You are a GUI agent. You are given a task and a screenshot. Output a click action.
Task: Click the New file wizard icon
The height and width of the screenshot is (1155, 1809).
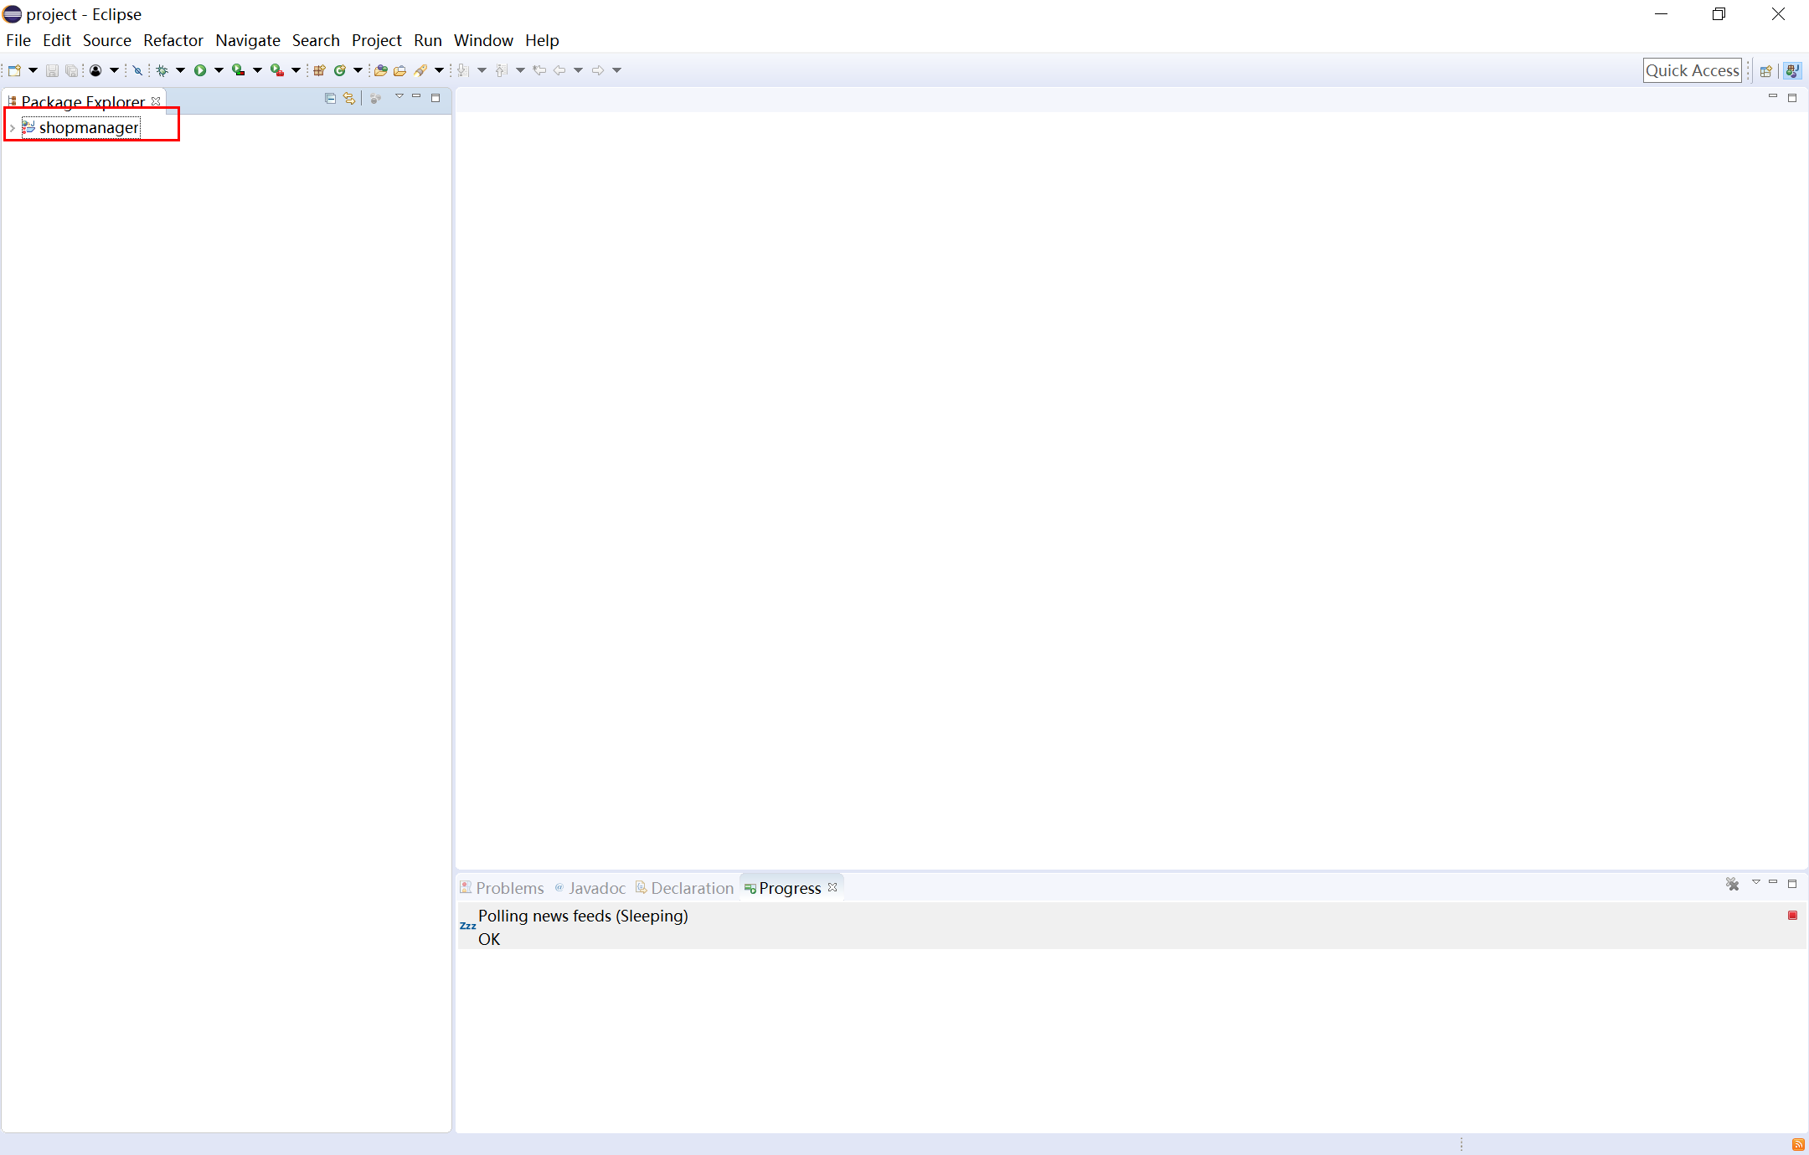[x=14, y=70]
